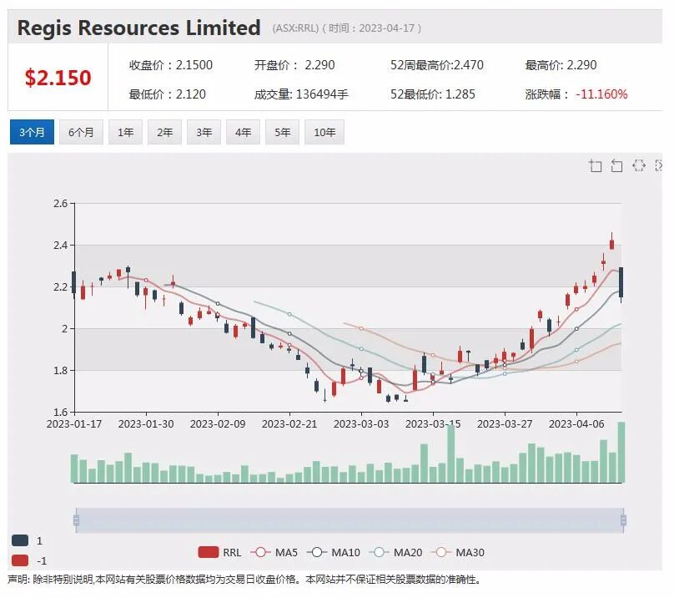The width and height of the screenshot is (674, 598).
Task: Click the zoom reset back-arrow icon
Action: (616, 165)
